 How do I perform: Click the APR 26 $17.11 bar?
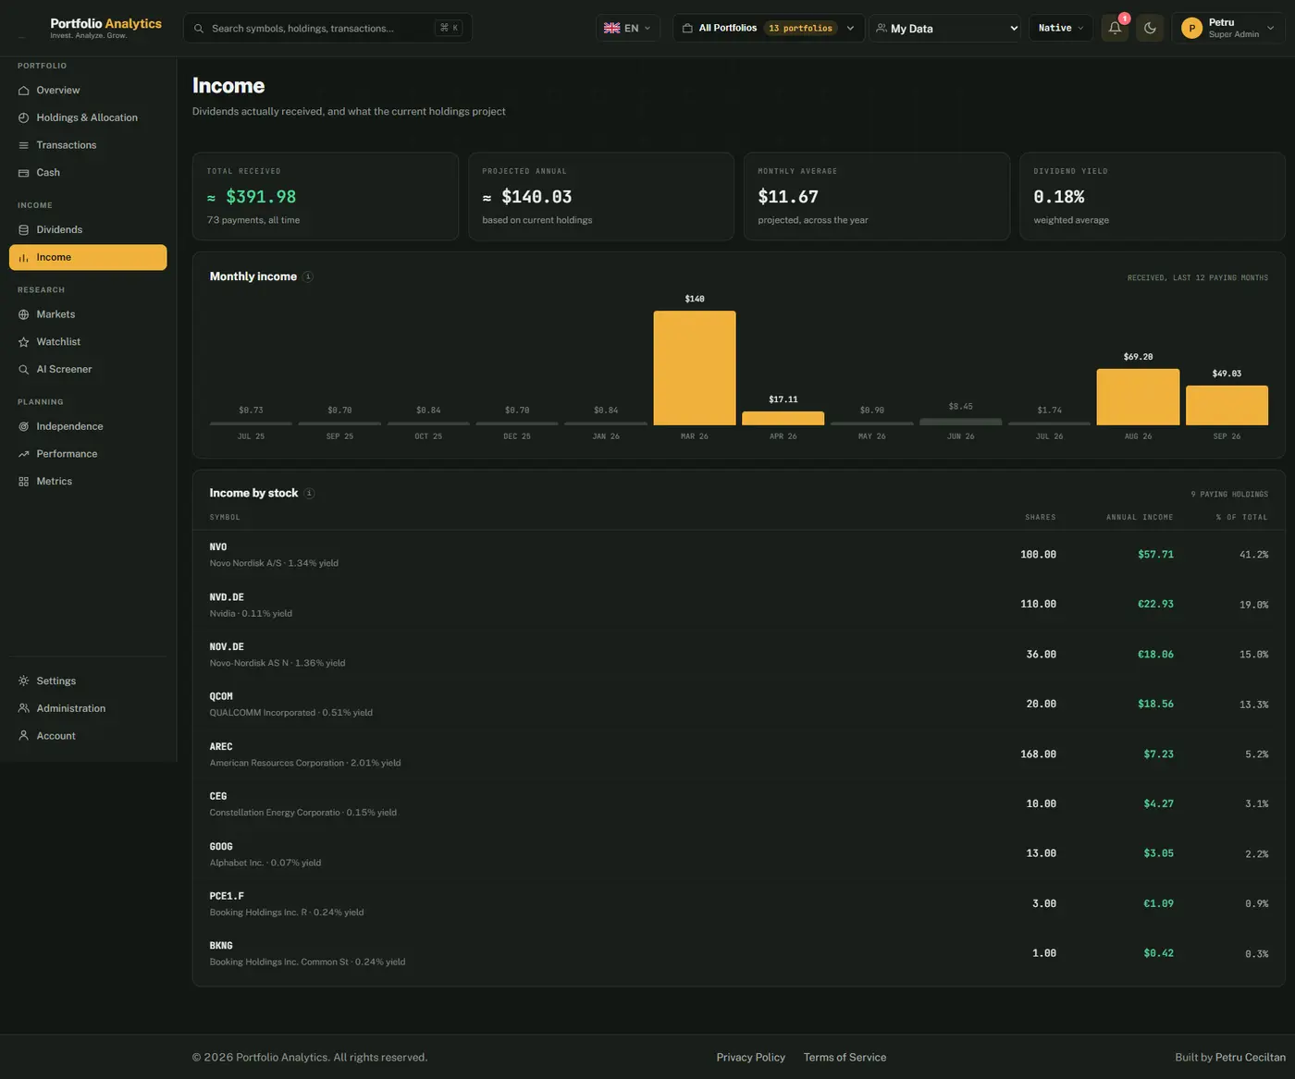(x=783, y=418)
